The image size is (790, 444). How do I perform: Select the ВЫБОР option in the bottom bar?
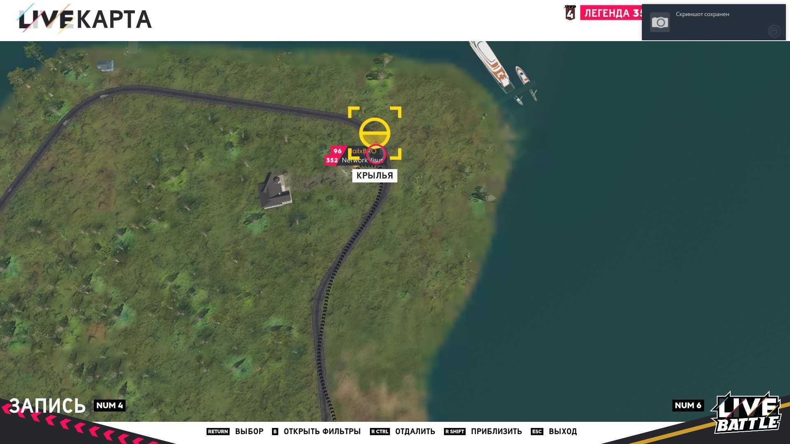pos(249,431)
